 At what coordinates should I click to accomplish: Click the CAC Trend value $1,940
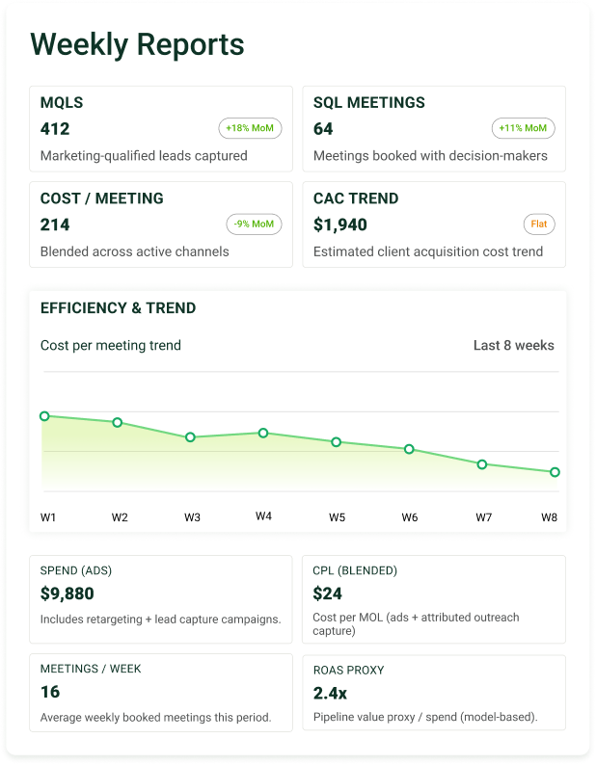pos(339,224)
